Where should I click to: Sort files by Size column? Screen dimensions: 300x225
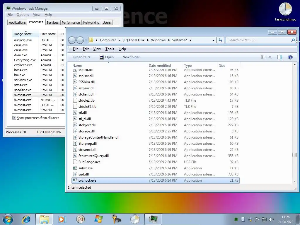coord(229,65)
